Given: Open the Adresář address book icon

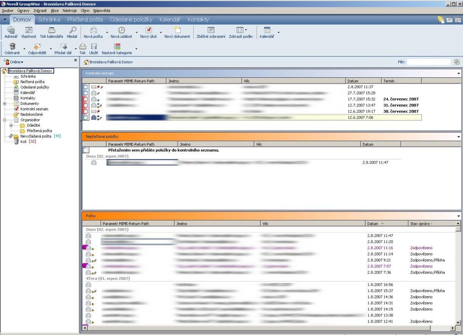Looking at the screenshot, I should coord(11,30).
